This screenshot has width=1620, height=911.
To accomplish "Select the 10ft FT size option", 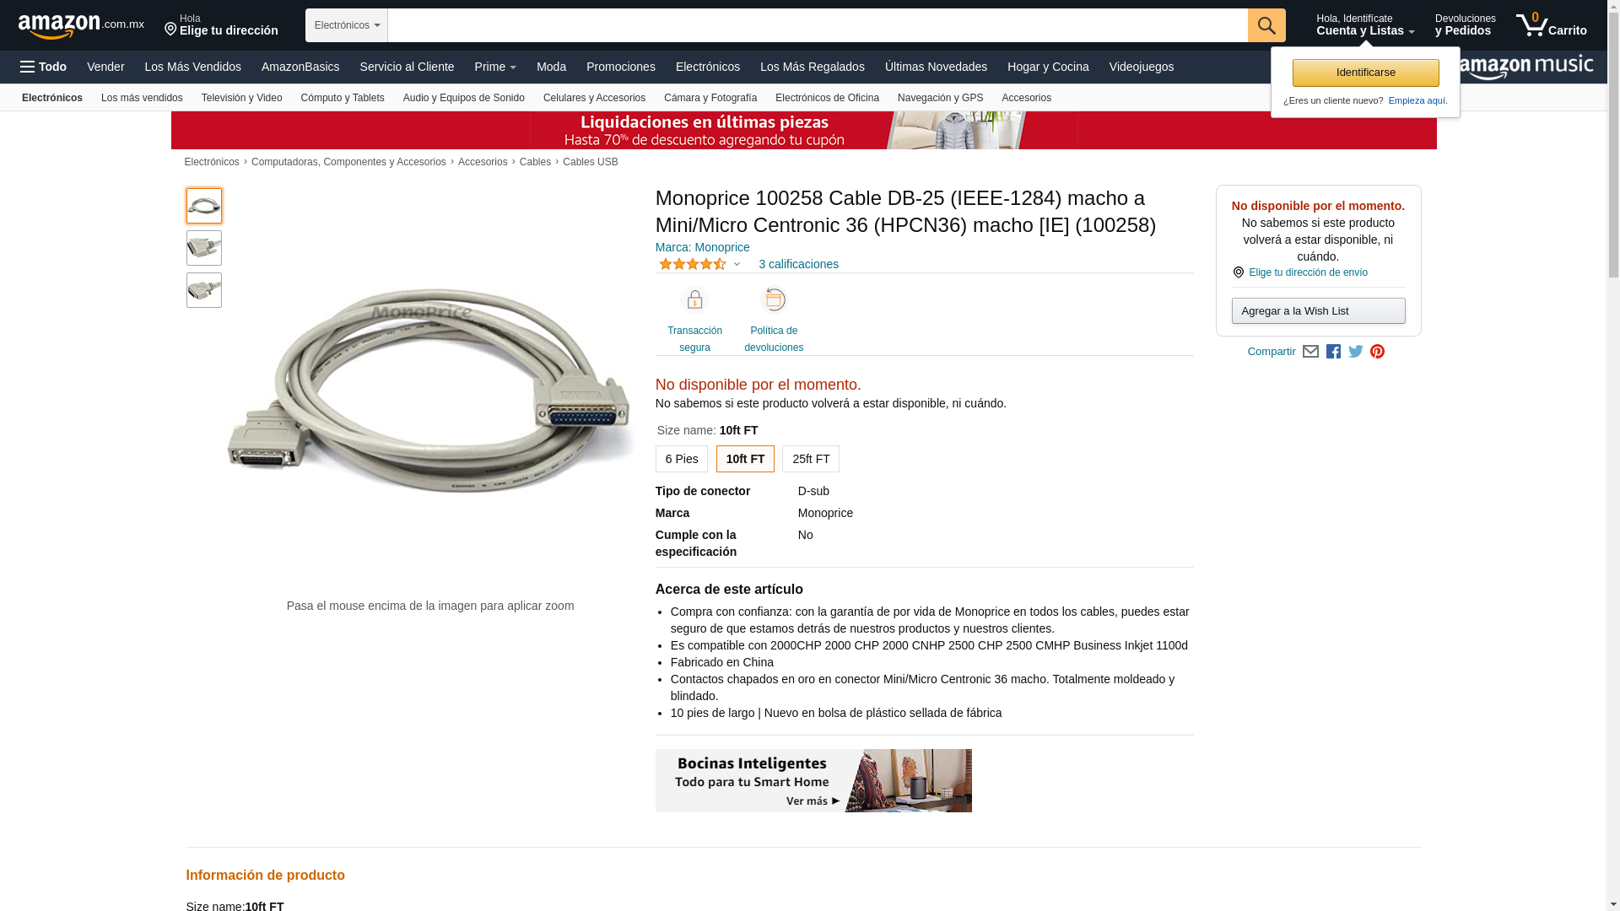I will (x=745, y=459).
